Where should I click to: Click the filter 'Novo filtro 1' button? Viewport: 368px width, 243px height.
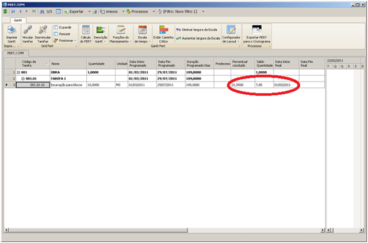coord(178,11)
